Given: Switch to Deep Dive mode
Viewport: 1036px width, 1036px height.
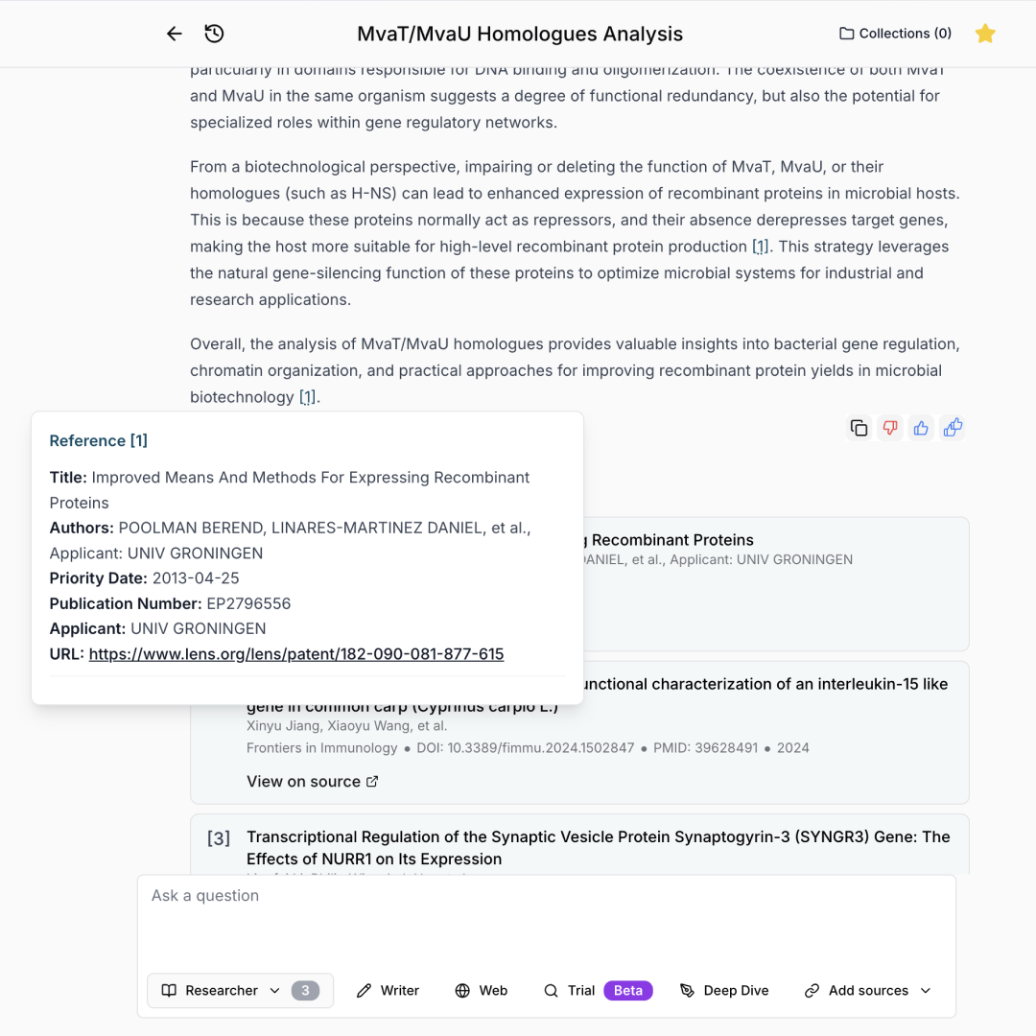Looking at the screenshot, I should [x=724, y=990].
